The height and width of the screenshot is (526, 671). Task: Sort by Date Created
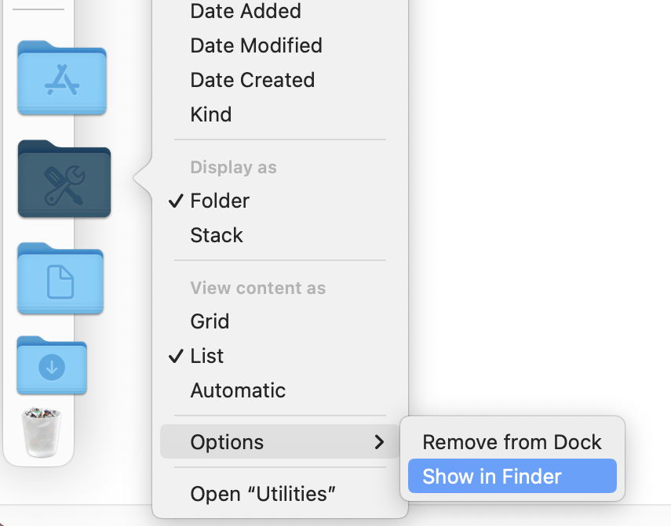pos(252,80)
